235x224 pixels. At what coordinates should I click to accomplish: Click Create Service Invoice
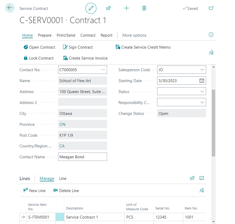(85, 58)
